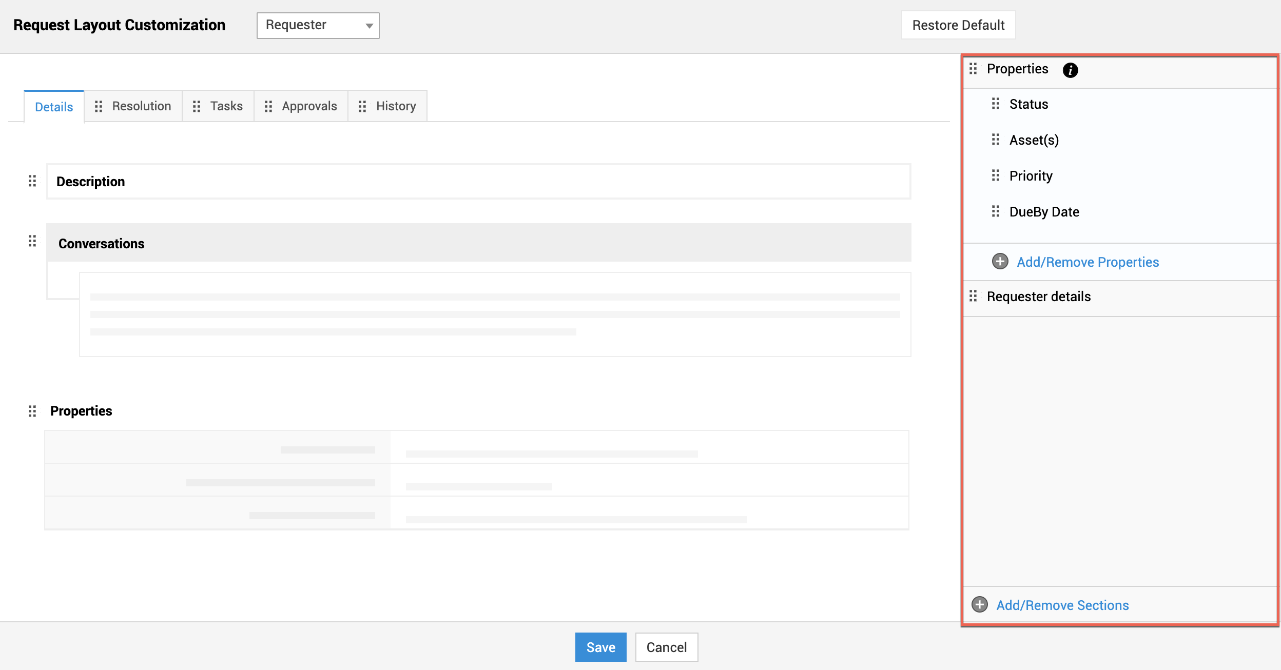Click drag handle beside Requester details
Screen dimensions: 1281x670
coord(973,296)
